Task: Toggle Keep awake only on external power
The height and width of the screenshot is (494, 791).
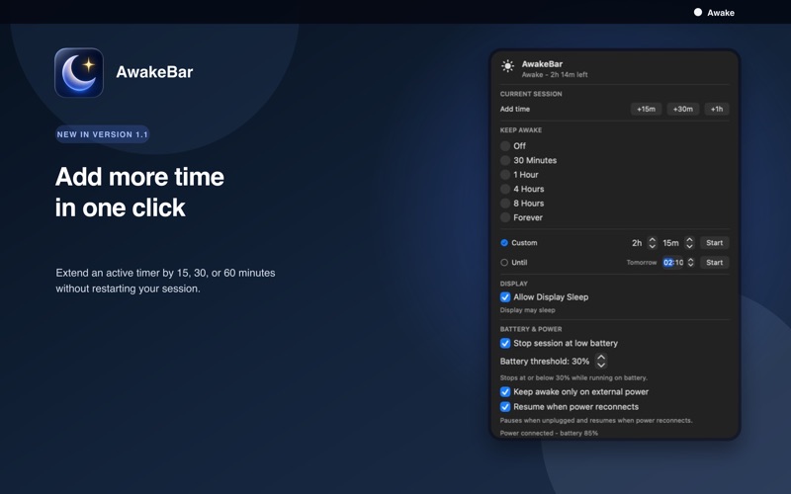Action: (x=505, y=391)
